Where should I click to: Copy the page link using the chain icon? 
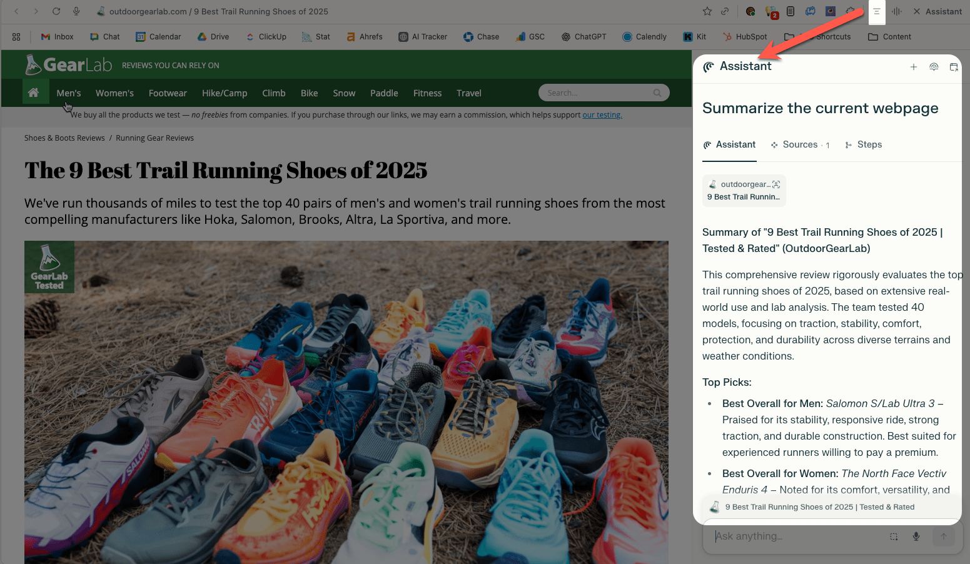click(x=725, y=11)
